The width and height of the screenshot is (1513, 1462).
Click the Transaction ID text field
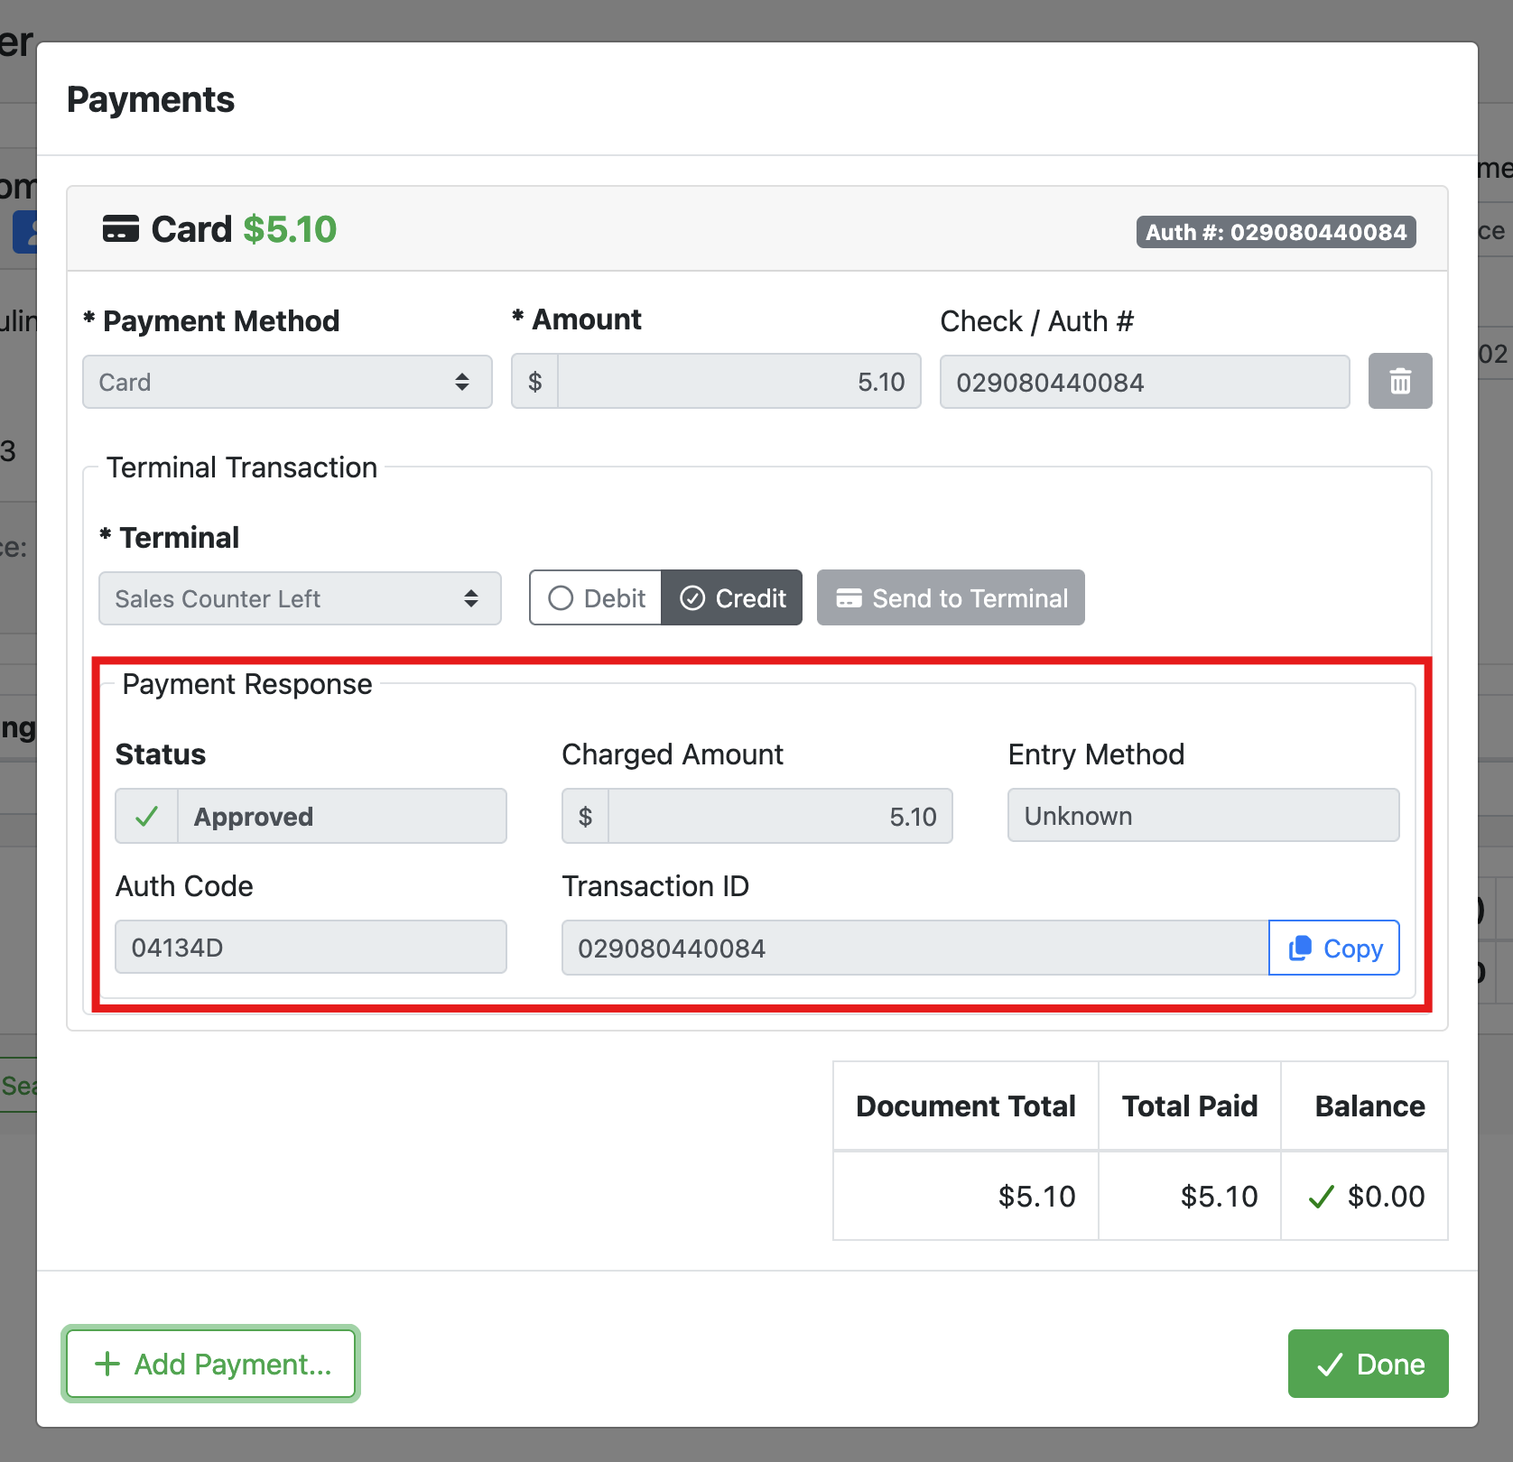(x=914, y=948)
